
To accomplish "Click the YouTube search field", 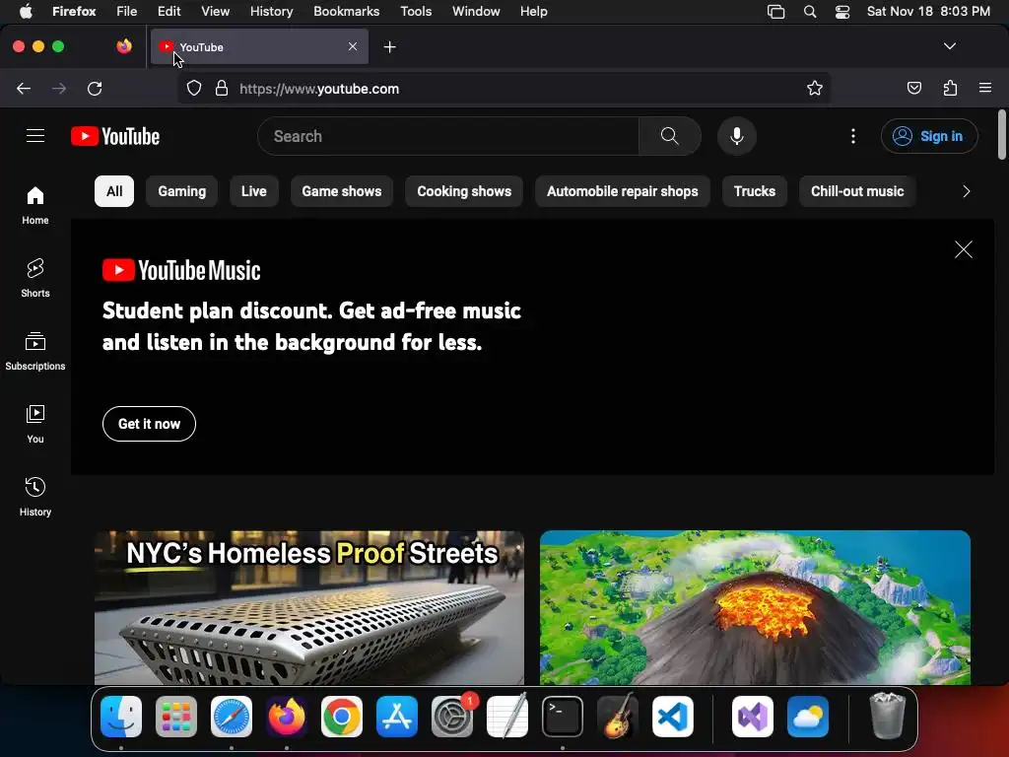I will [x=448, y=136].
